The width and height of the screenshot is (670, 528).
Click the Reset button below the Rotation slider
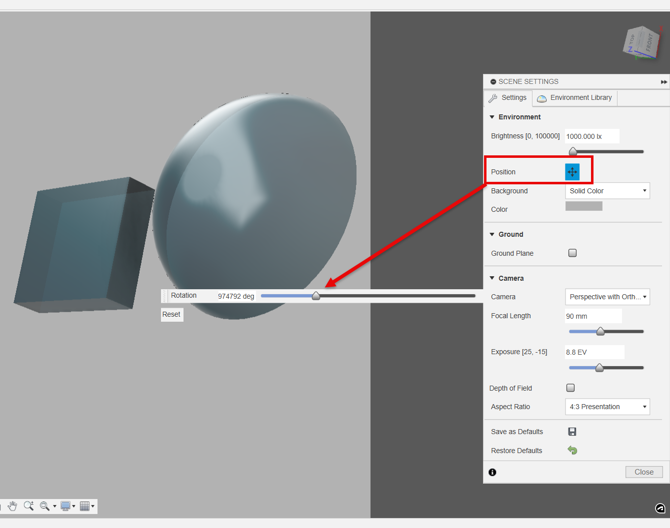click(x=171, y=314)
